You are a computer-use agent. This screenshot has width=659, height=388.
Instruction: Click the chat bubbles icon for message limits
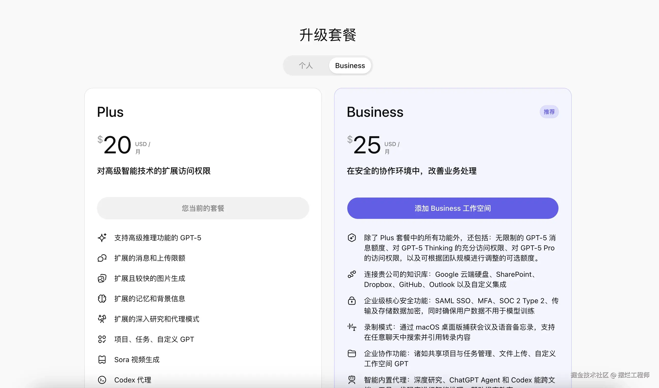point(102,258)
